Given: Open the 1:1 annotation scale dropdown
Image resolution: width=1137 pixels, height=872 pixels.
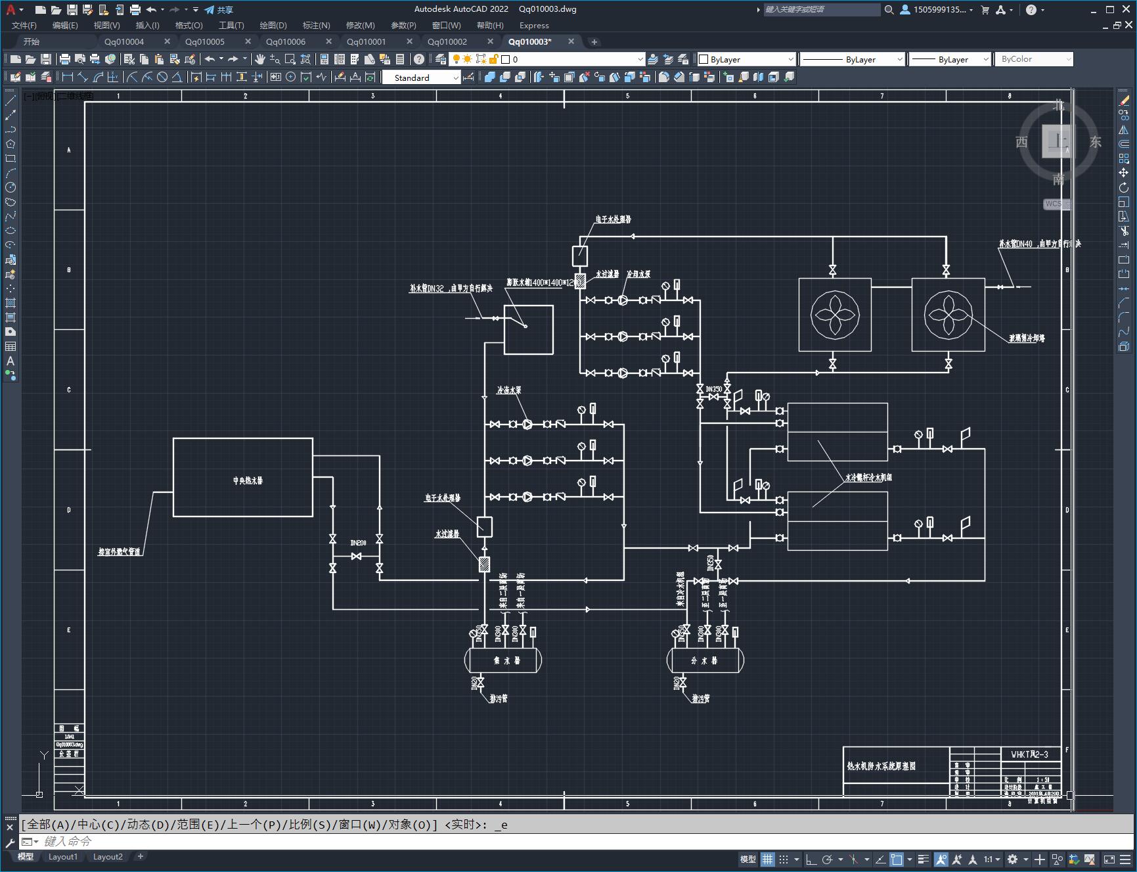Looking at the screenshot, I should pos(992,859).
